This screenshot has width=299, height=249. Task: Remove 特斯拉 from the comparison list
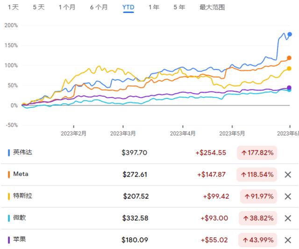pos(288,196)
